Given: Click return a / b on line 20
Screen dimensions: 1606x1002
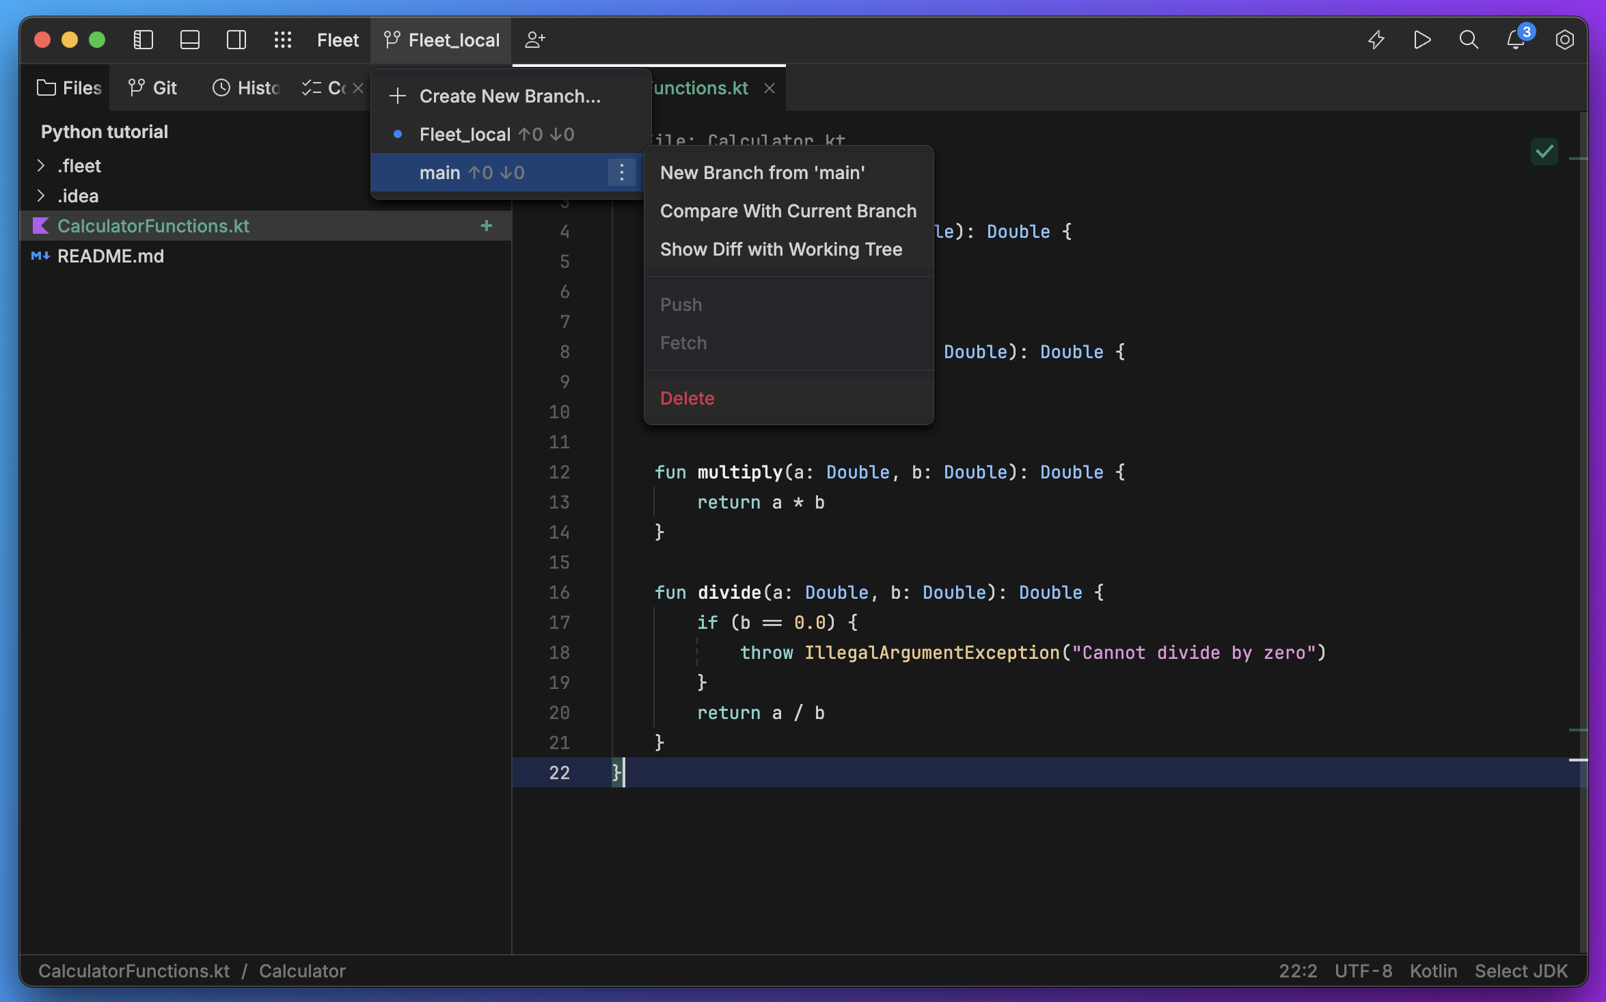Looking at the screenshot, I should click(761, 713).
